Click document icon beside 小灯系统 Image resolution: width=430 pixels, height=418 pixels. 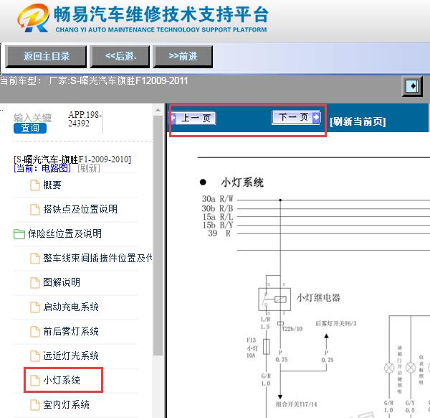coord(35,381)
